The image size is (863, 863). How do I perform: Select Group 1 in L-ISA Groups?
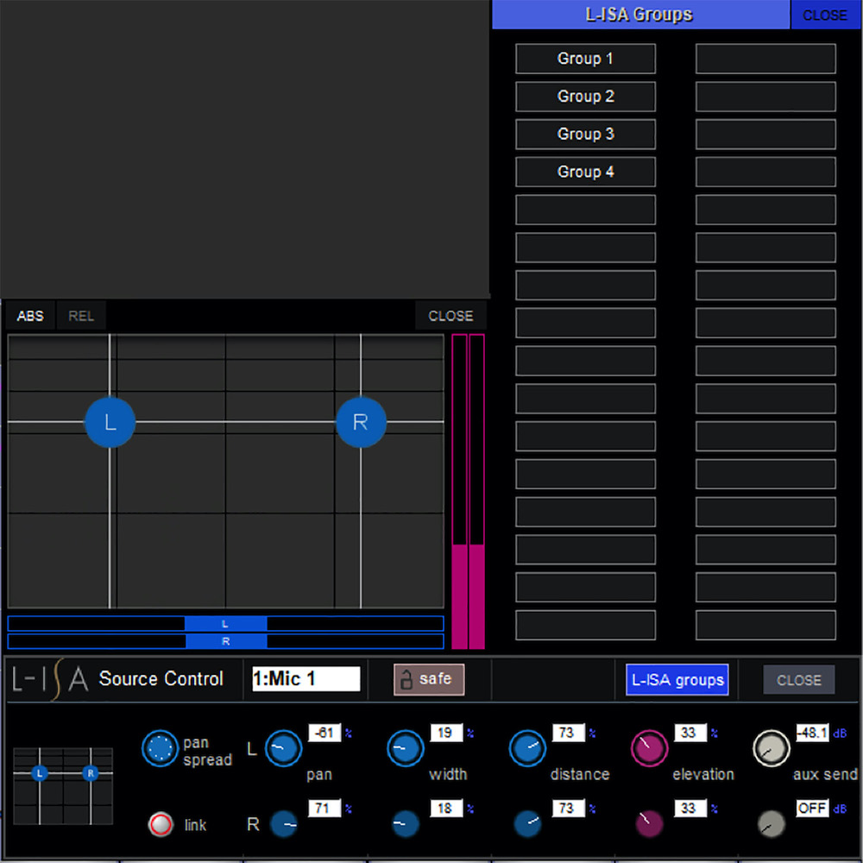pyautogui.click(x=585, y=59)
